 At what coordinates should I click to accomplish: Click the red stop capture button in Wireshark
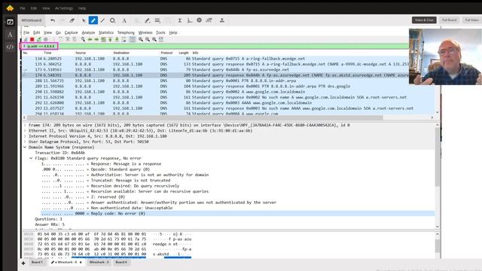32,39
